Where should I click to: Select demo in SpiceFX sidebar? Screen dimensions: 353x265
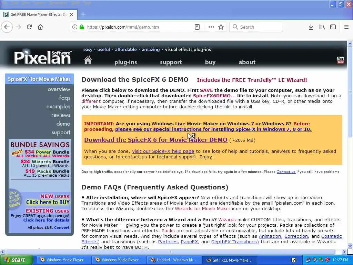pyautogui.click(x=63, y=124)
